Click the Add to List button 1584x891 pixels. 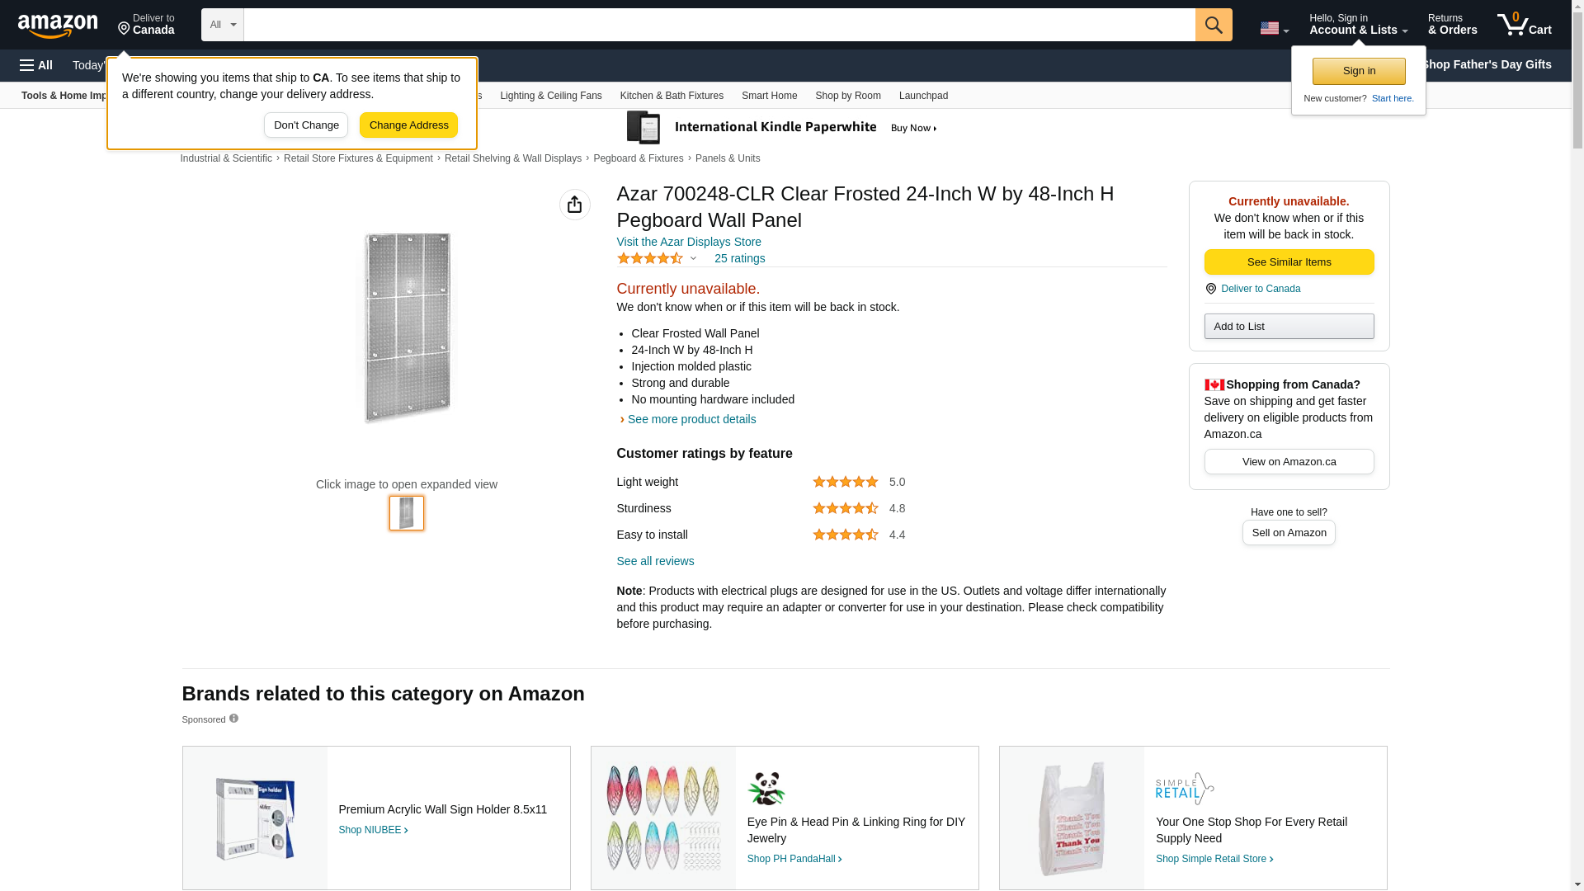[1289, 327]
